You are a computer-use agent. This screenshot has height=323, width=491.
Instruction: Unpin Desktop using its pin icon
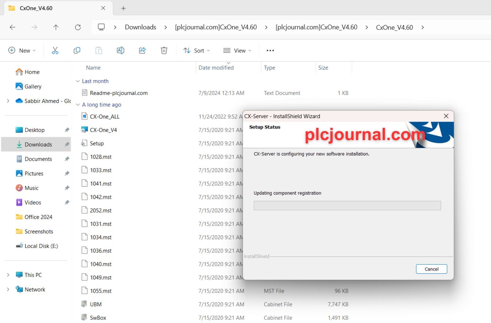pos(67,130)
